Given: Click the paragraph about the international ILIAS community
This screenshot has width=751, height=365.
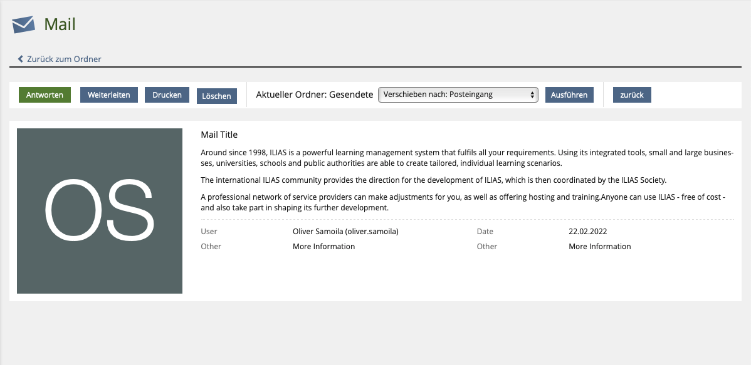Looking at the screenshot, I should (x=433, y=180).
